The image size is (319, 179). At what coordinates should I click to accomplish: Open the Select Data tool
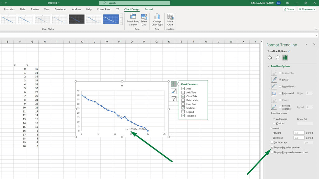pos(144,20)
